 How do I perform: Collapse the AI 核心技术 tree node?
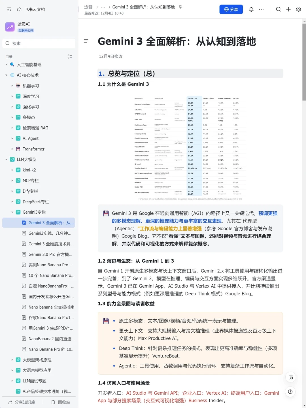(7, 75)
